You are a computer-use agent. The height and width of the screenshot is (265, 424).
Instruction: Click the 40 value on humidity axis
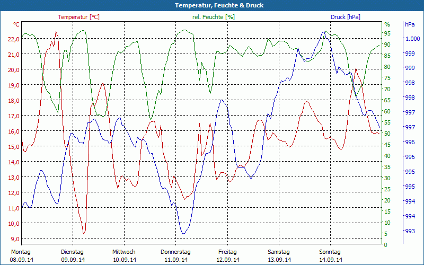point(387,156)
